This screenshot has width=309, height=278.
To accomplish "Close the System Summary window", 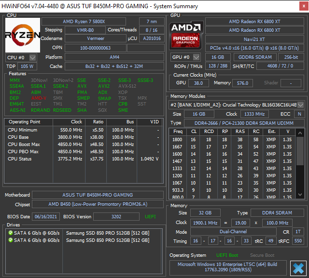I will point(304,6).
